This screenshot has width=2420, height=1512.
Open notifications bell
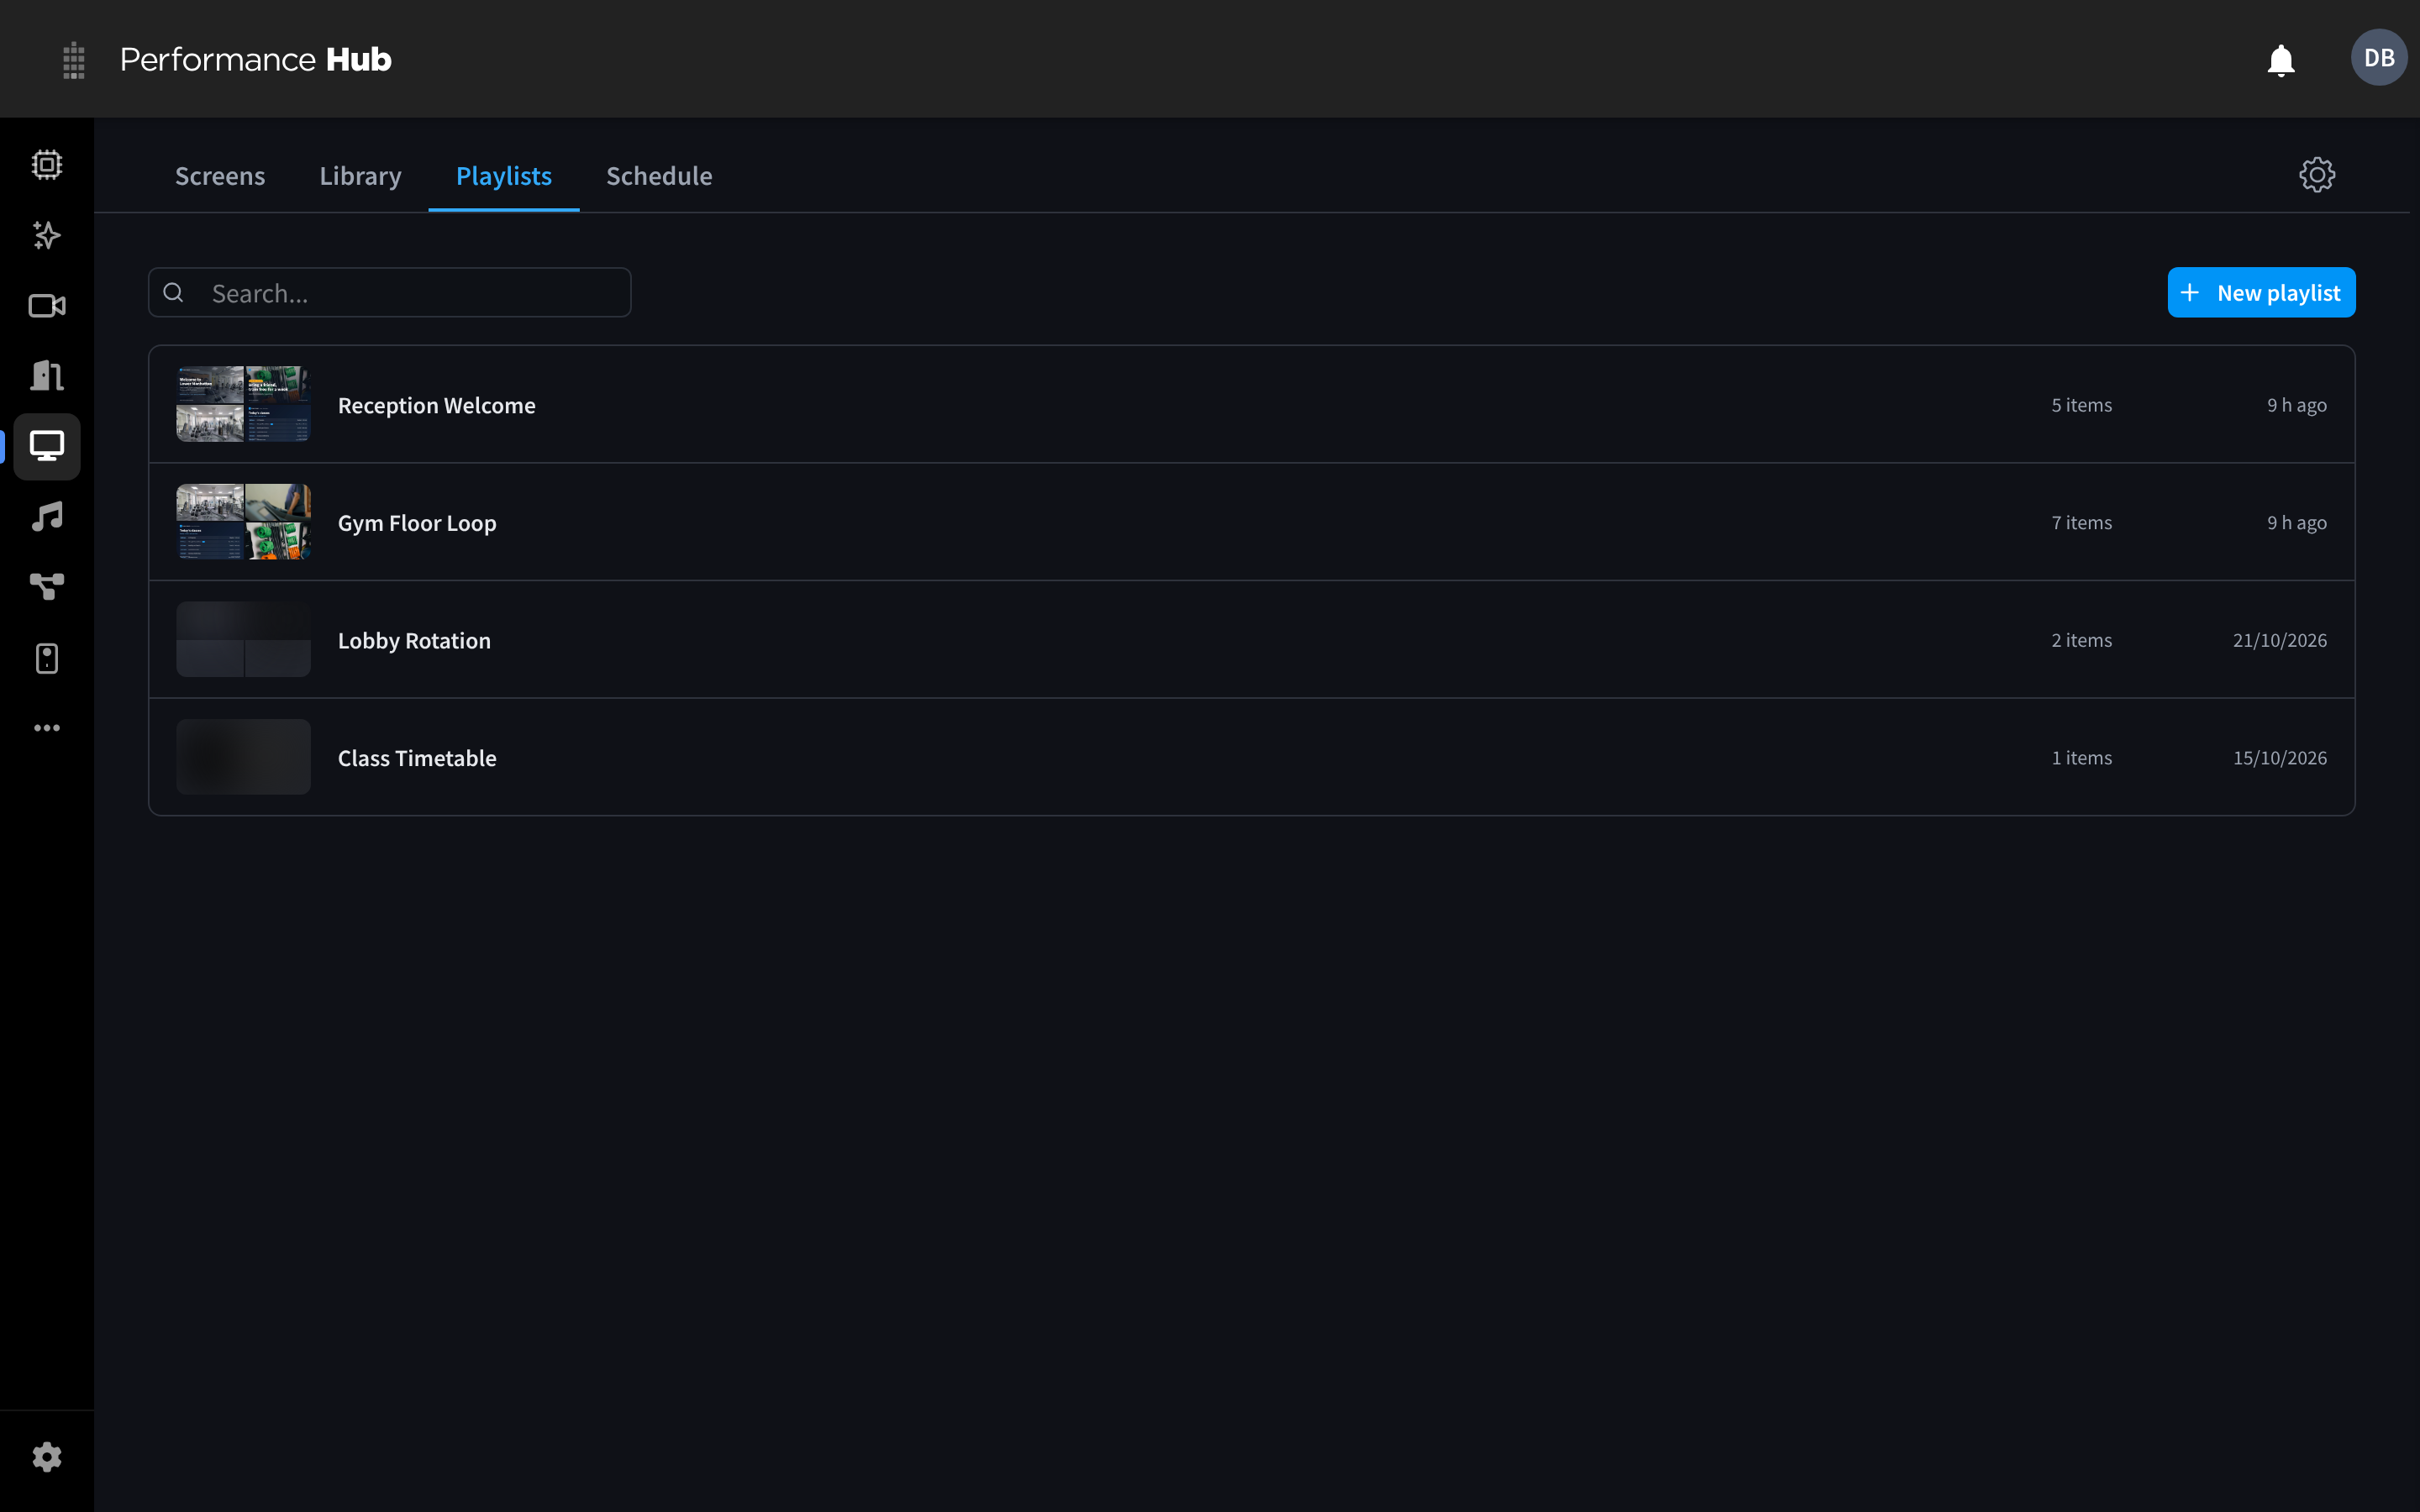[2280, 60]
